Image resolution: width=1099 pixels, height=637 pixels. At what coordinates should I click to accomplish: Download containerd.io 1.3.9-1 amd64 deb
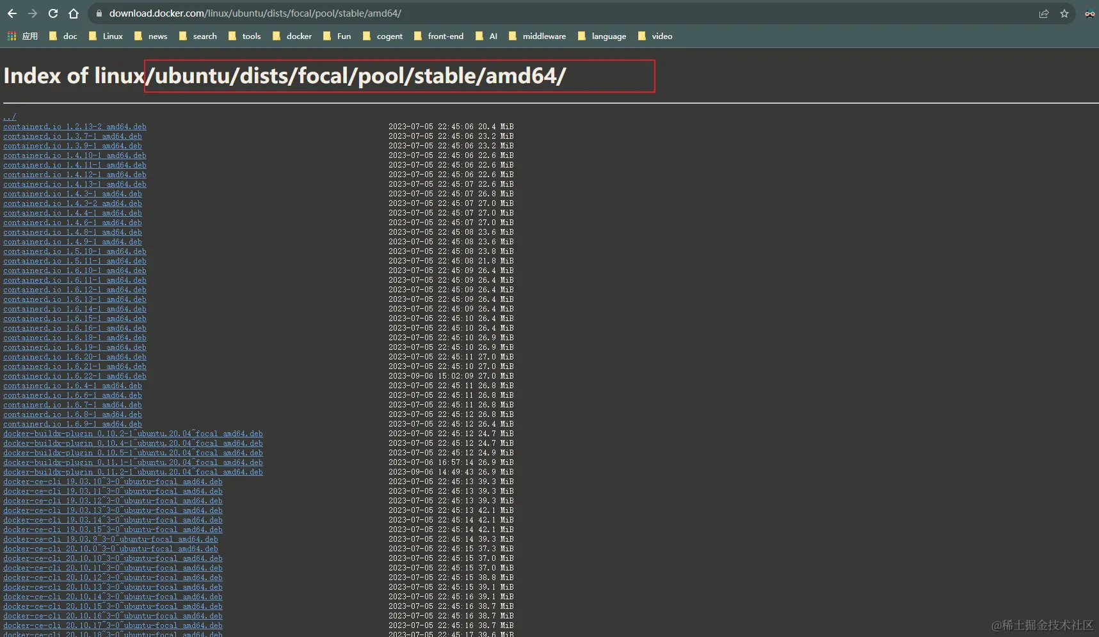[x=72, y=146]
